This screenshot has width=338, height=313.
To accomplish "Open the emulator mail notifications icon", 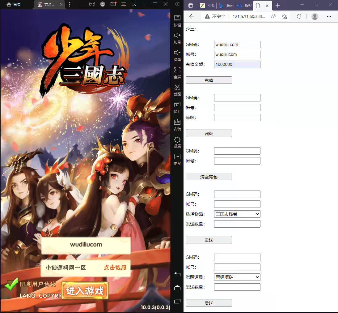I will tap(113, 4).
